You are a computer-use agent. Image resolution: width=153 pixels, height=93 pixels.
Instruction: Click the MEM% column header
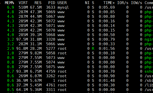[x=9, y=3]
